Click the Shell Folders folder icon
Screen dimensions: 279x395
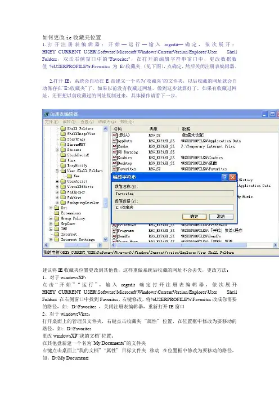click(x=63, y=128)
